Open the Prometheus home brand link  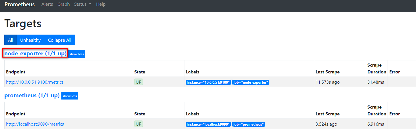(x=20, y=4)
